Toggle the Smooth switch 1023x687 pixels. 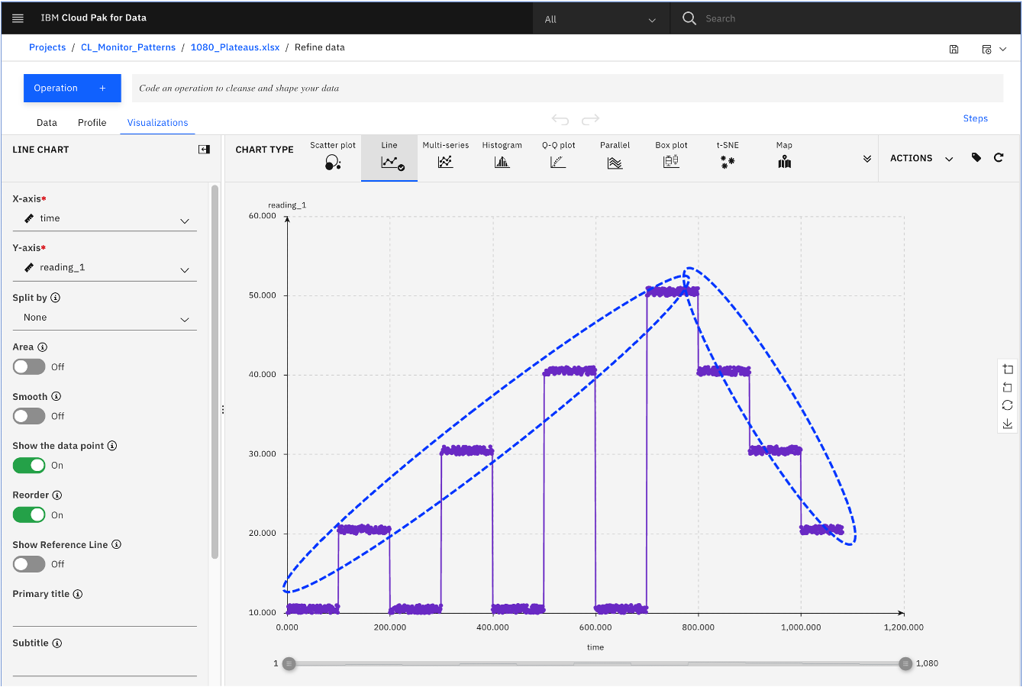coord(29,416)
